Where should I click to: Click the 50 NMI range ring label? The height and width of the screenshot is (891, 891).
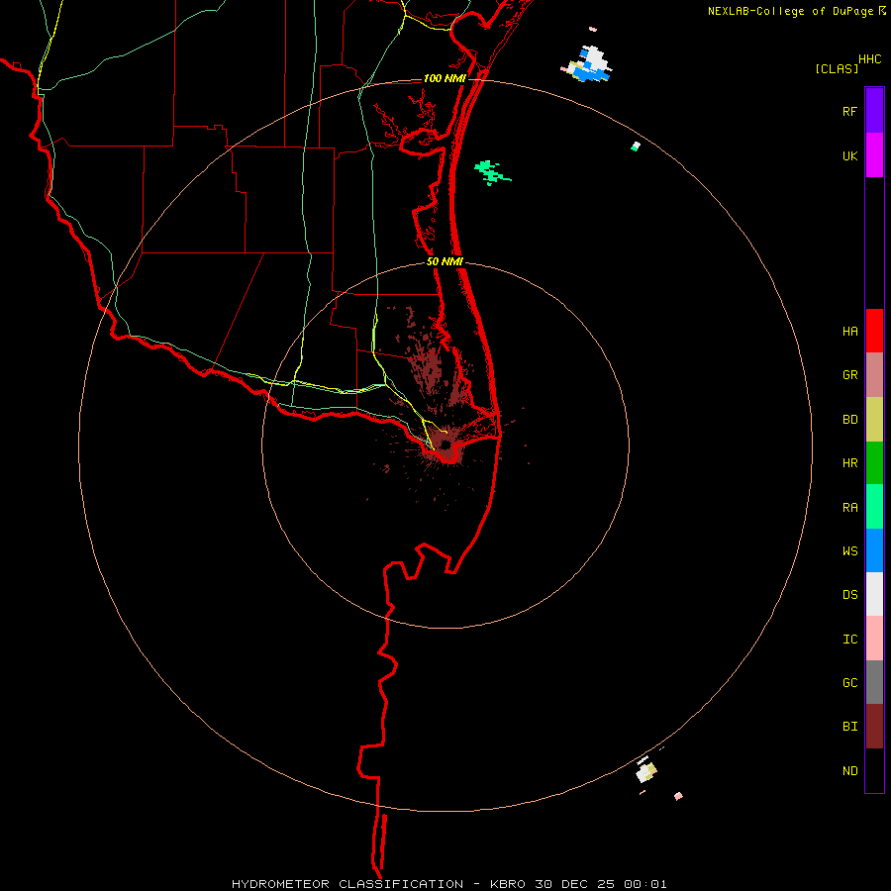click(445, 261)
